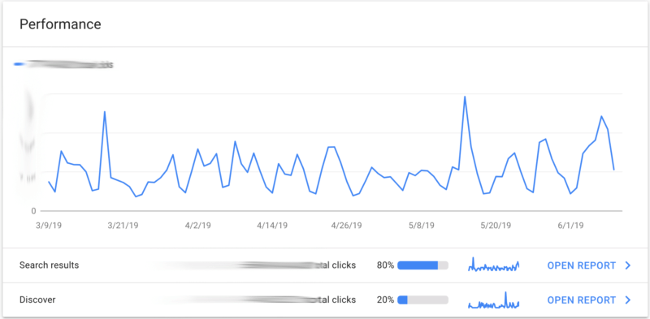The height and width of the screenshot is (319, 650).
Task: Click chevron arrow beside Search results report
Action: coord(627,265)
